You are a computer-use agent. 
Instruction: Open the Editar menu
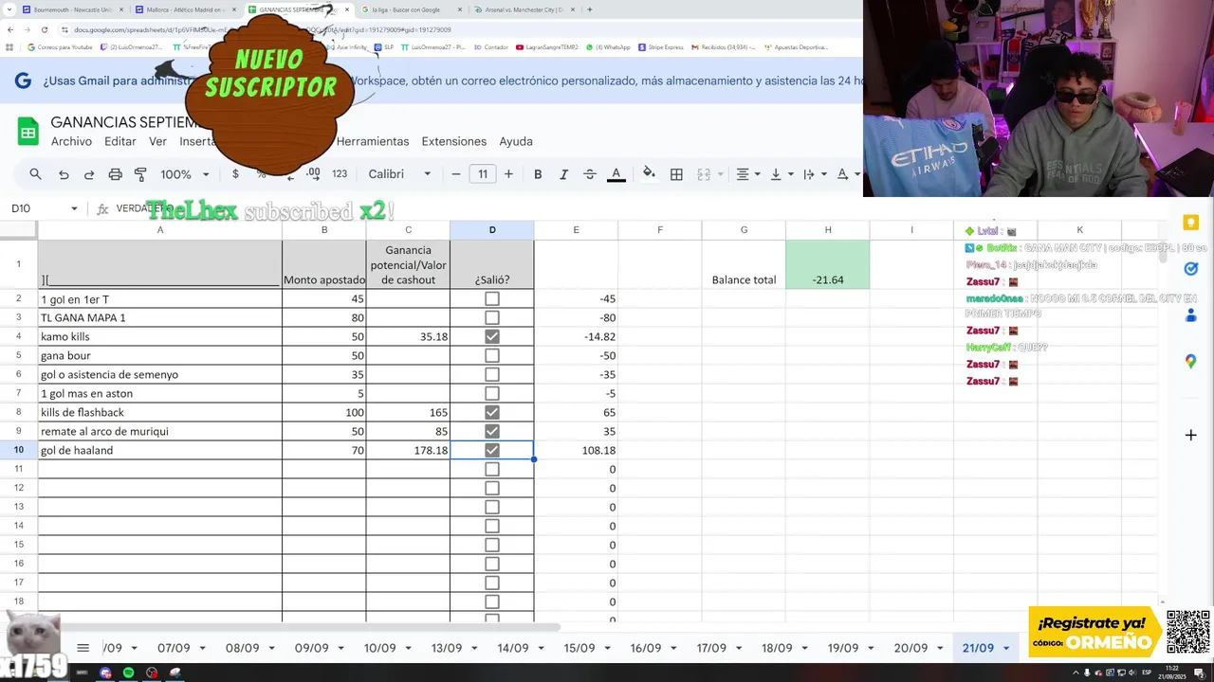coord(120,141)
